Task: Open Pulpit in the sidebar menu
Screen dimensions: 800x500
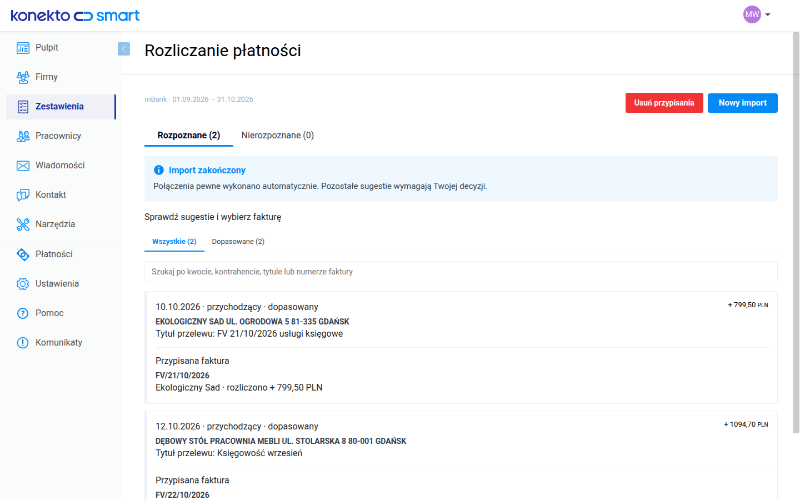Action: click(x=47, y=48)
